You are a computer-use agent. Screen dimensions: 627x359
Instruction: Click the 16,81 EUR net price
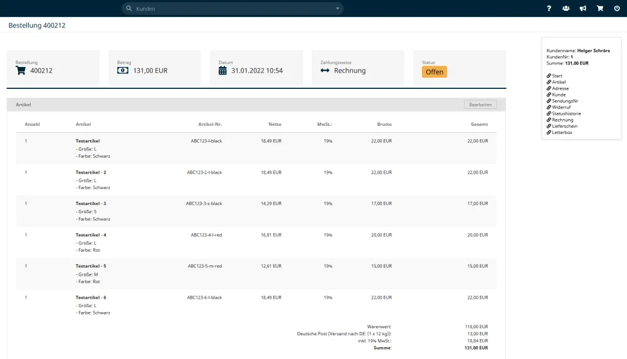pos(271,235)
